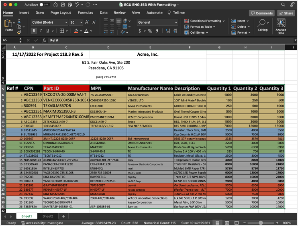Toggle Italic formatting

click(41, 31)
